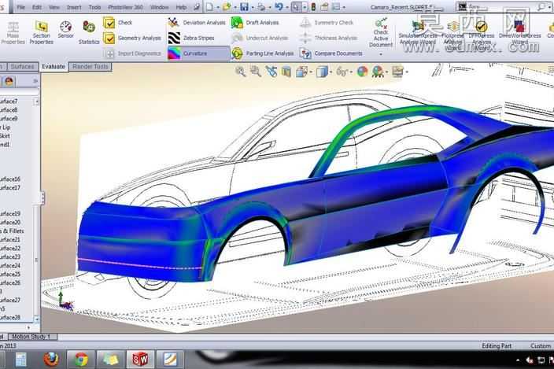Click the Rebuild traffic light icon
Viewport: 554px width, 369px height.
[313, 7]
